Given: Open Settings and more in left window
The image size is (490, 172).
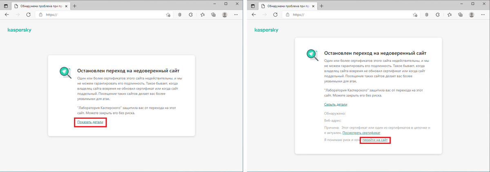Looking at the screenshot, I should coord(236,15).
